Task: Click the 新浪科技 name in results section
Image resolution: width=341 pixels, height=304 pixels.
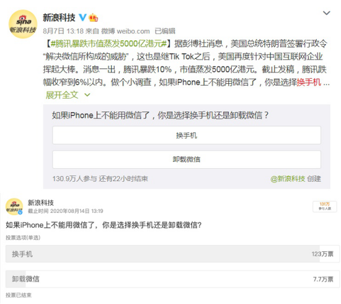Action: point(41,203)
